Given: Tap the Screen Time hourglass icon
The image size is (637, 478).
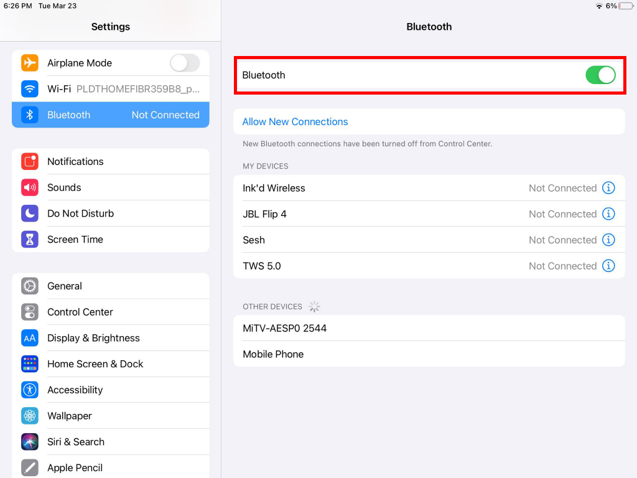Looking at the screenshot, I should (x=30, y=239).
